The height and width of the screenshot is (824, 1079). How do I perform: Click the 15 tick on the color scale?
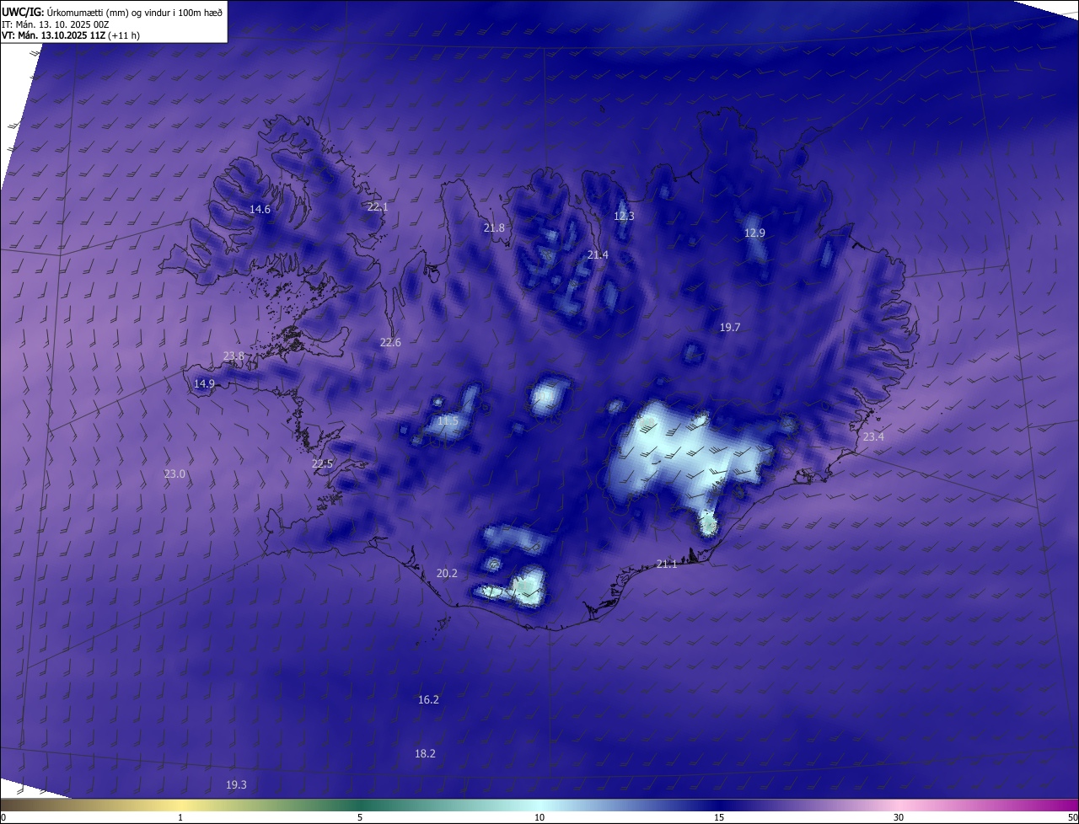click(719, 817)
